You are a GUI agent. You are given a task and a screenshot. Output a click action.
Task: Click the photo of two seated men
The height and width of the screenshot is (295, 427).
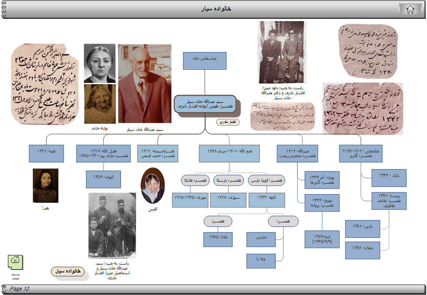point(281,52)
